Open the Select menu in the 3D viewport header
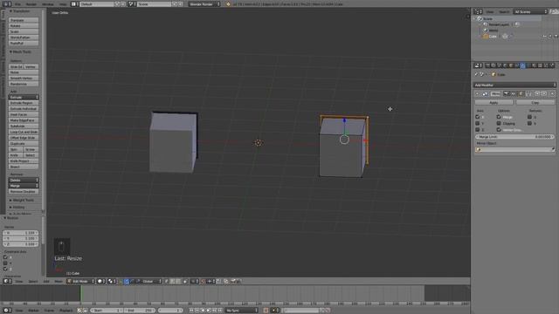 [33, 281]
